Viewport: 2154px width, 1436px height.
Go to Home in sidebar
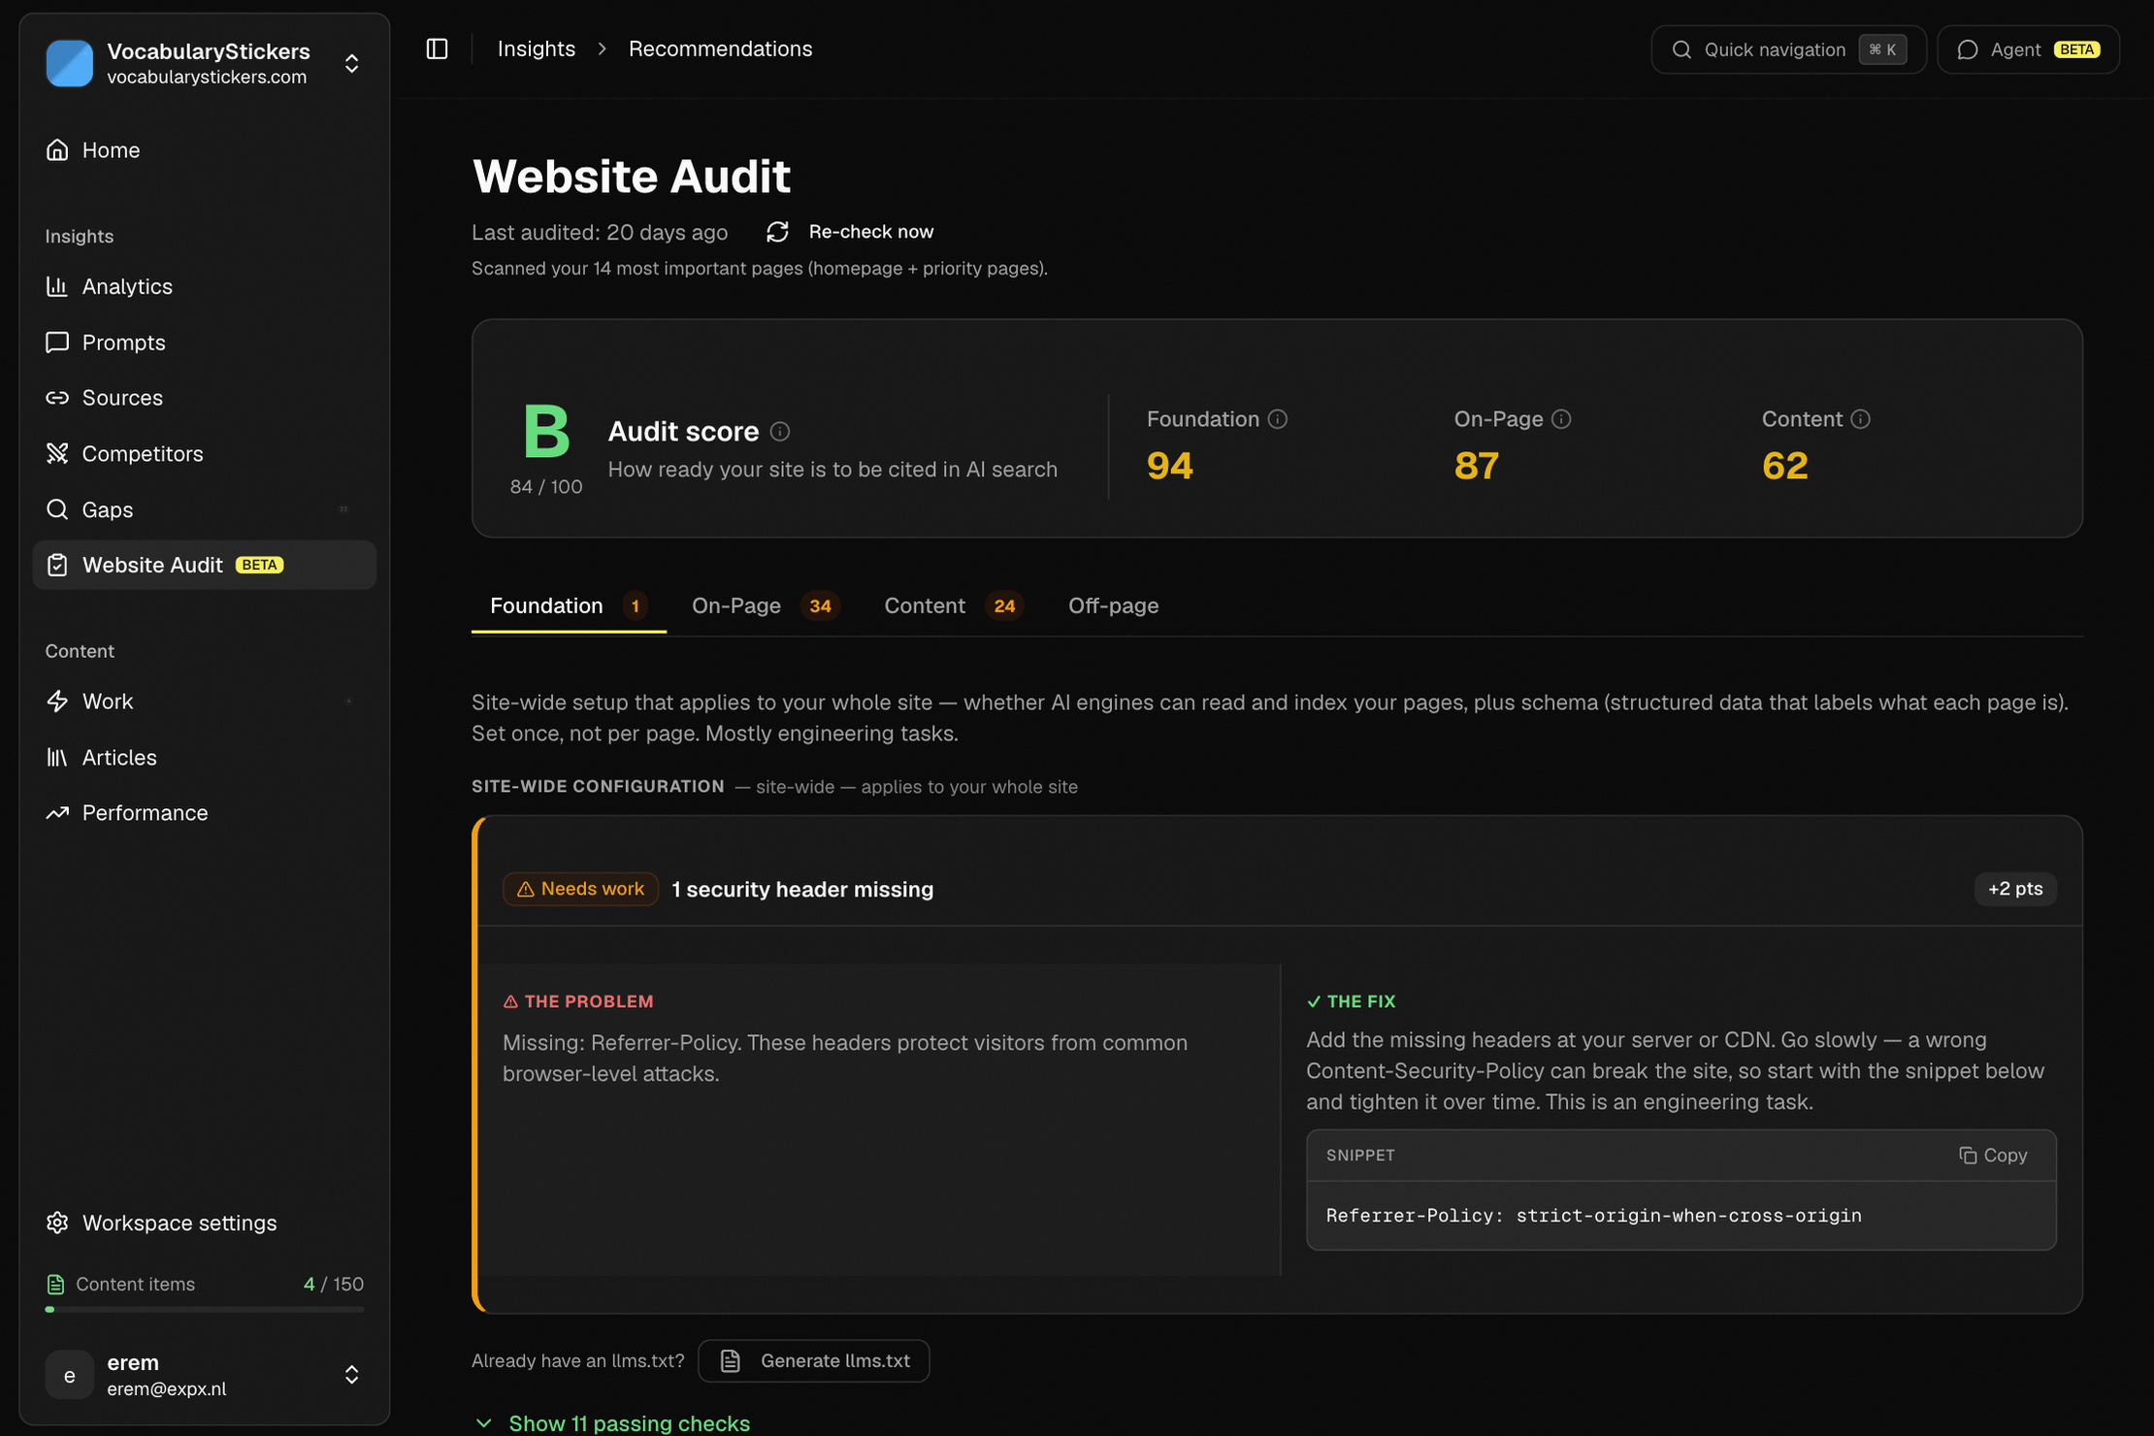click(205, 150)
